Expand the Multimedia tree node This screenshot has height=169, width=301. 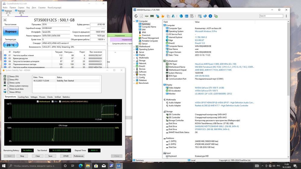[134, 58]
